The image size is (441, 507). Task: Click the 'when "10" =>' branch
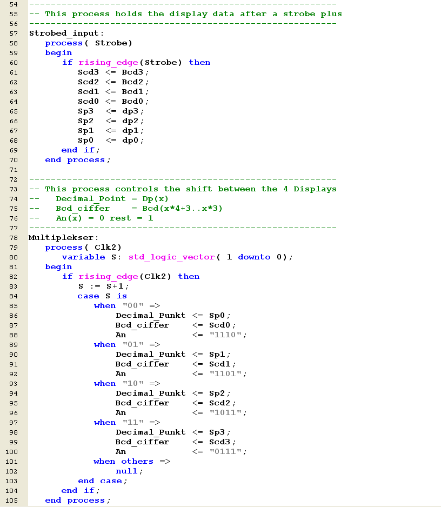point(127,383)
